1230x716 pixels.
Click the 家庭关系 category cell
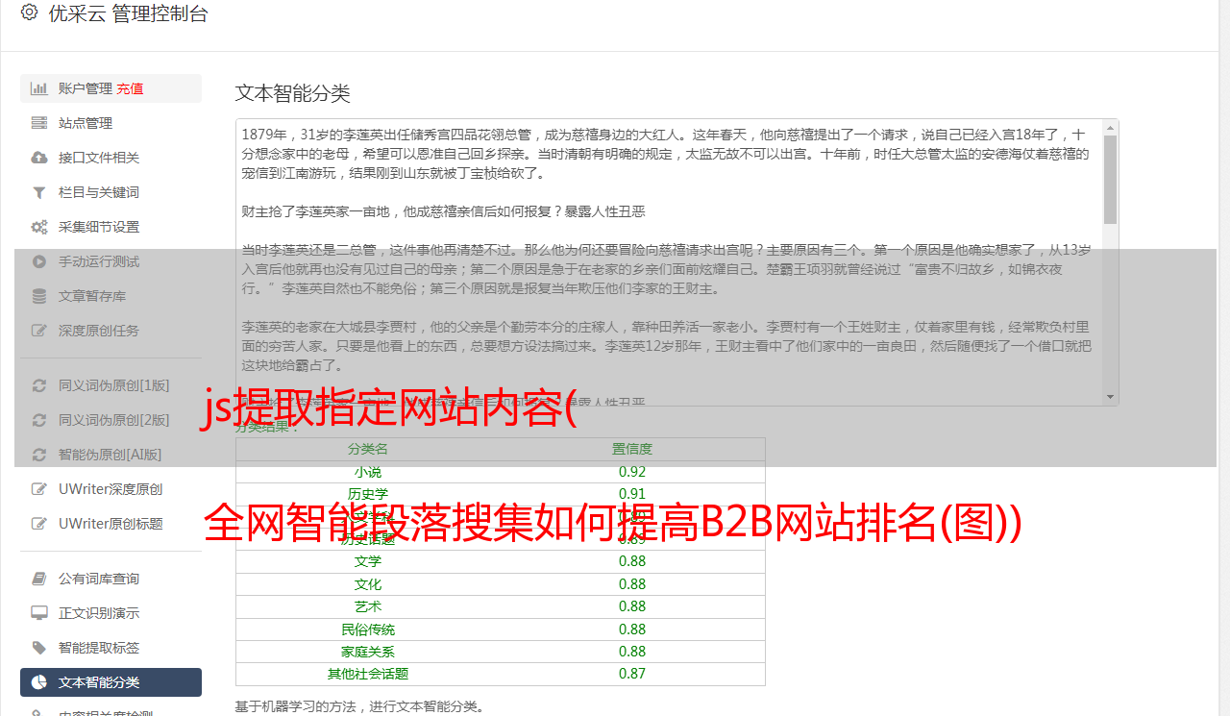pyautogui.click(x=368, y=652)
